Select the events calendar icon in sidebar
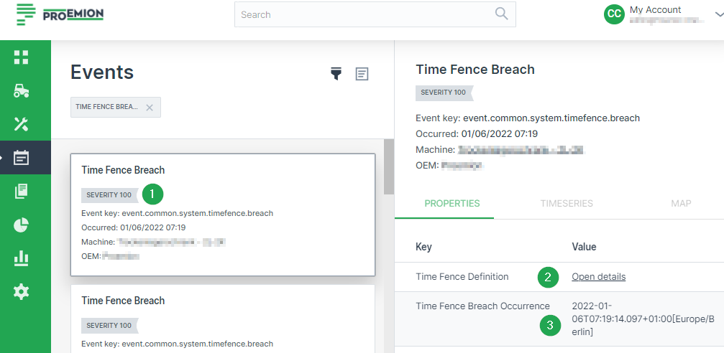Screen dimensions: 724x353 click(22, 158)
